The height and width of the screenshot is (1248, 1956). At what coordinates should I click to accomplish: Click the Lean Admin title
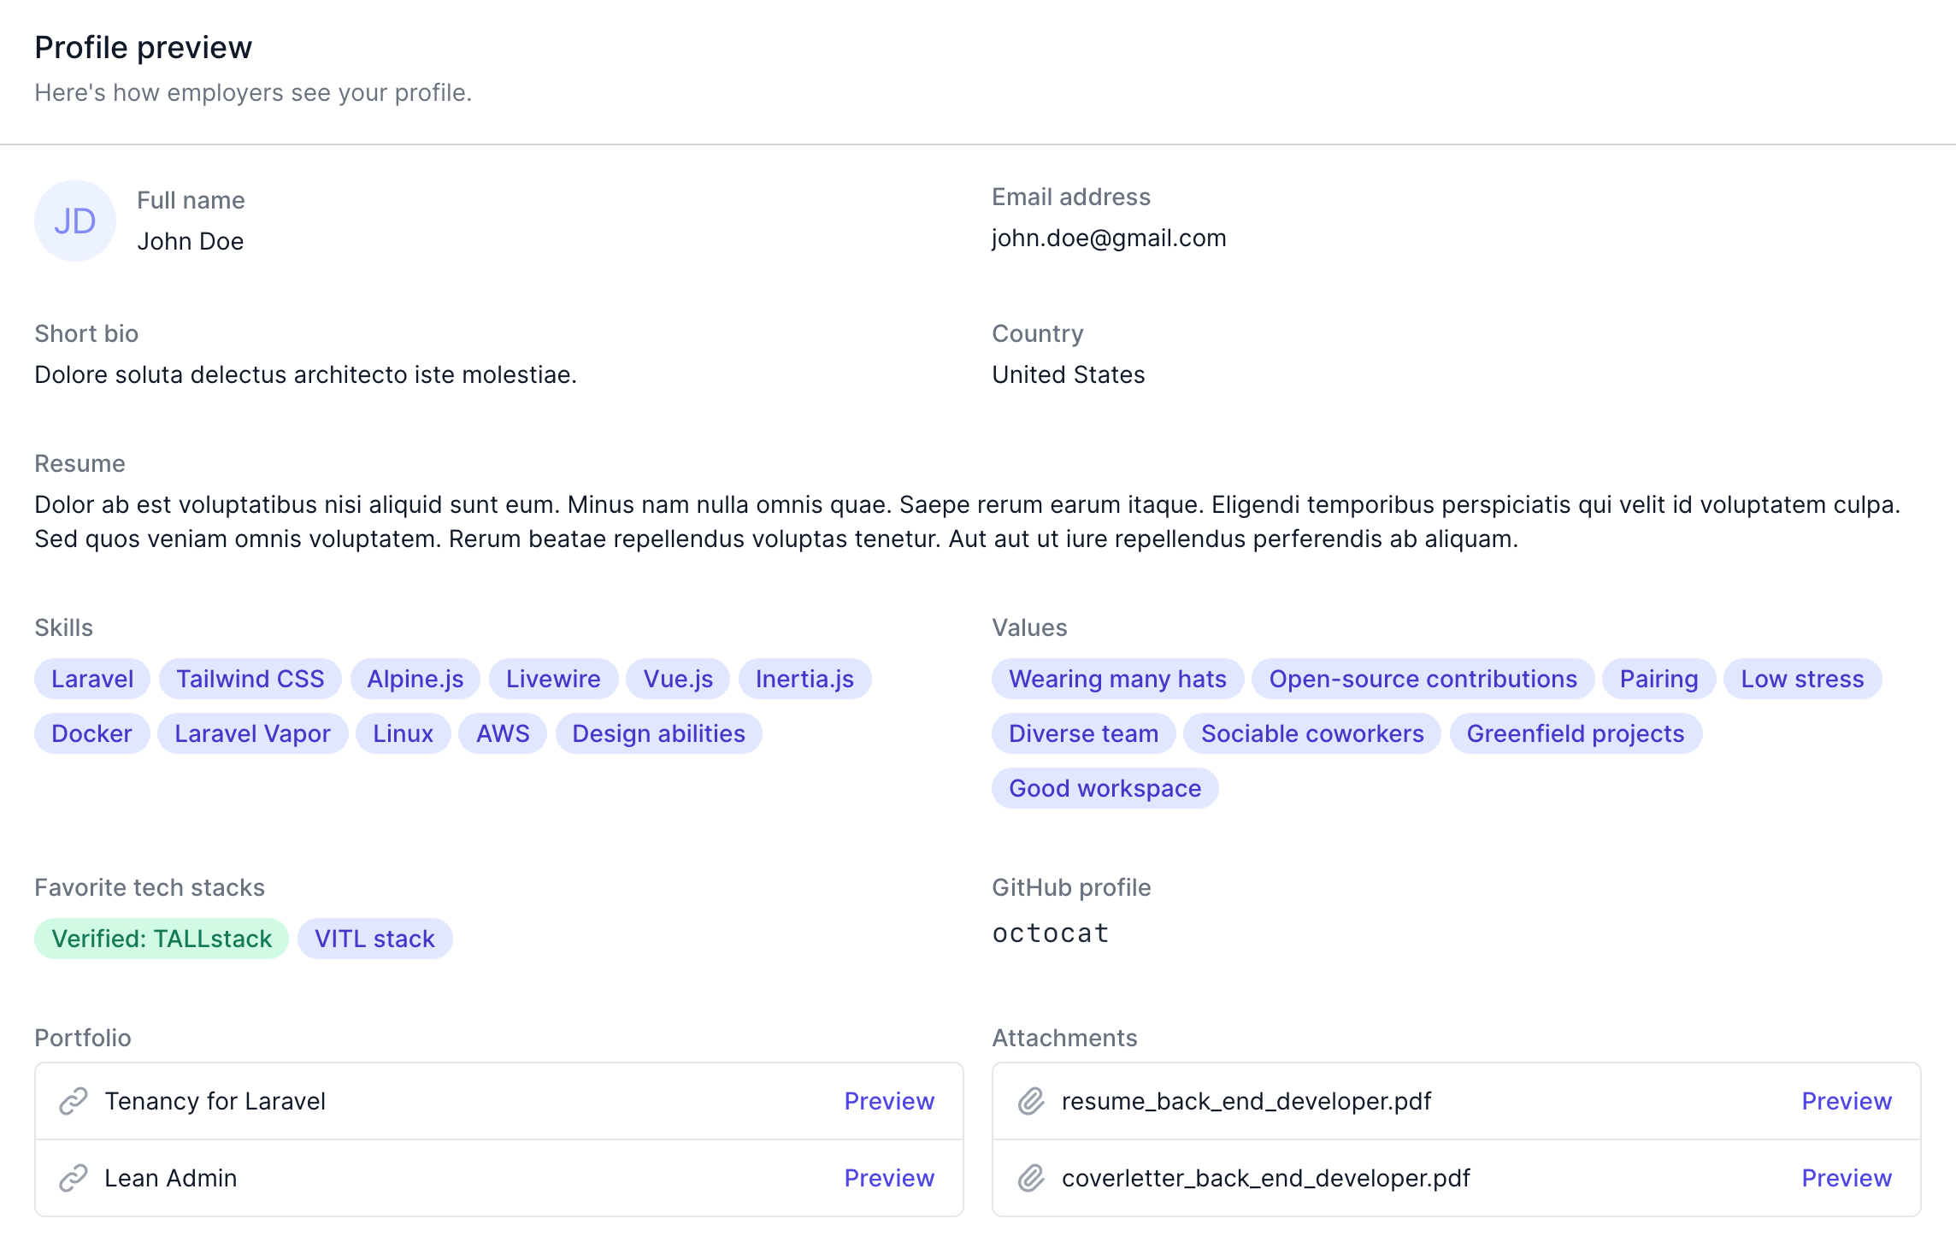click(170, 1178)
